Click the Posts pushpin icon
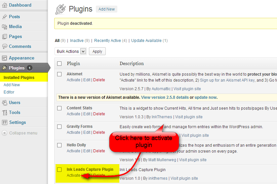This screenshot has height=184, width=277. [5, 17]
